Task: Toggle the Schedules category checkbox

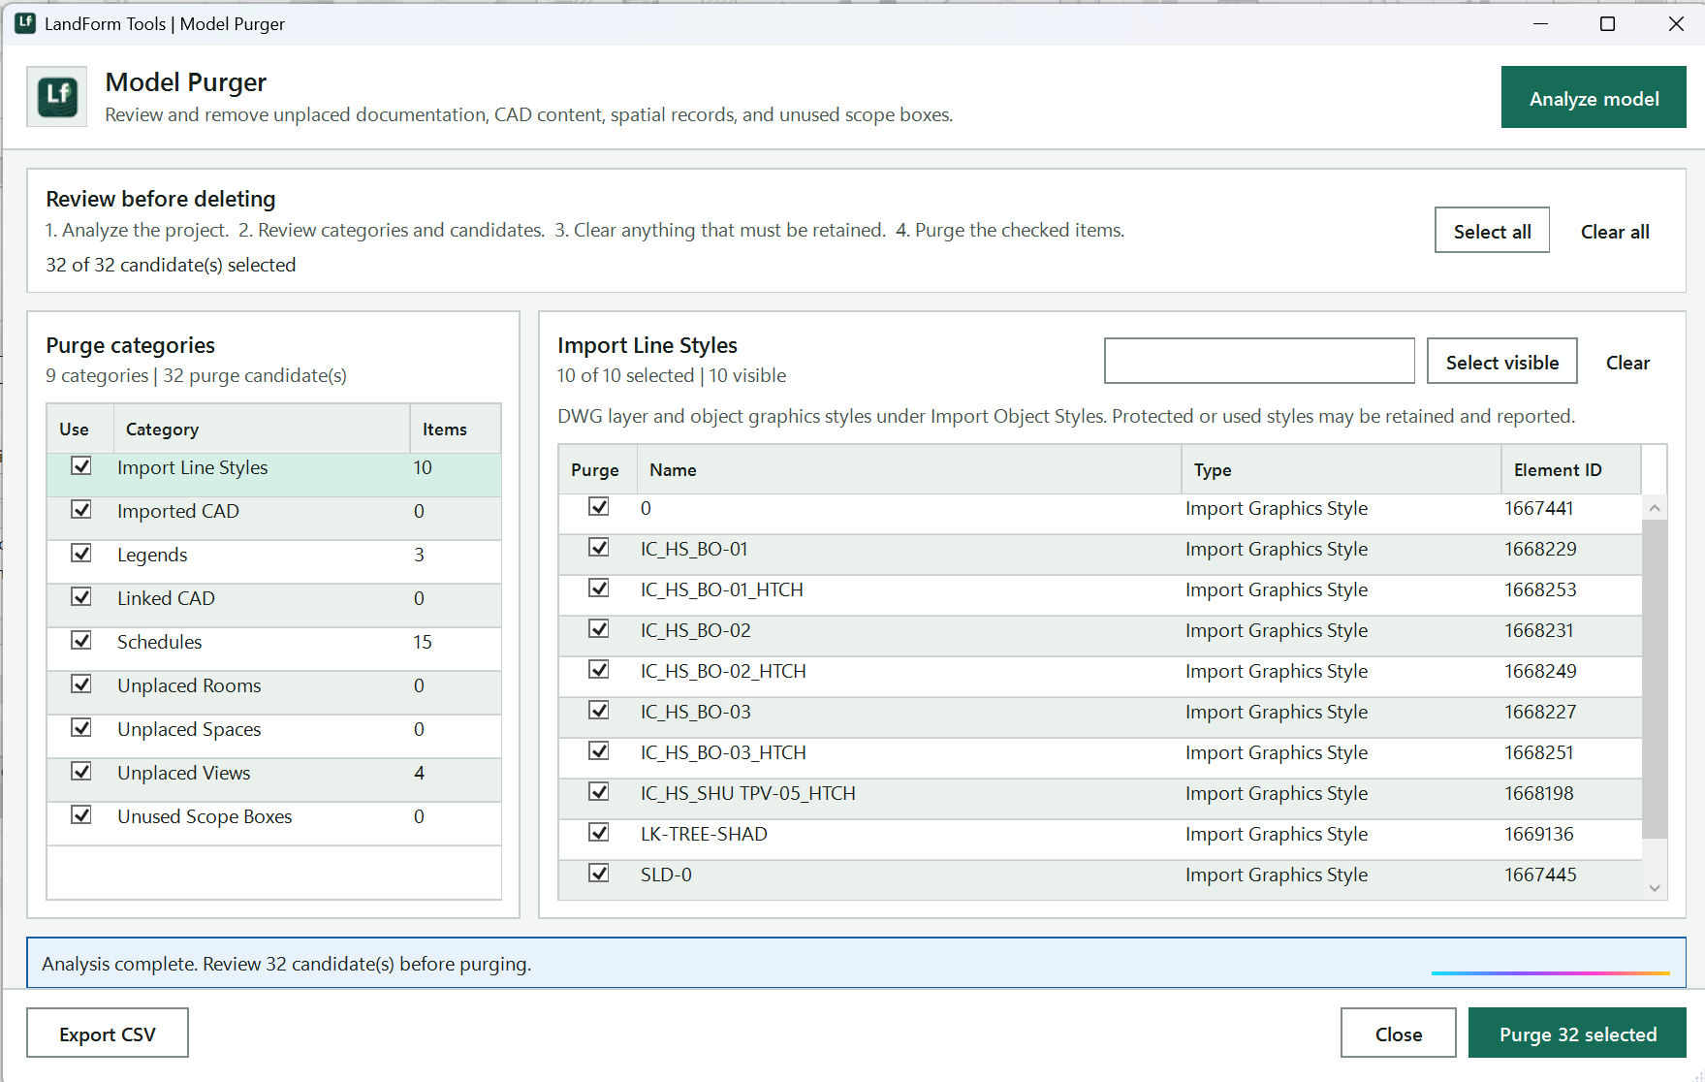Action: click(x=81, y=641)
